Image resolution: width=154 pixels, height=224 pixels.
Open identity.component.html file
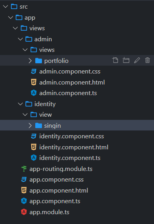[74, 147]
